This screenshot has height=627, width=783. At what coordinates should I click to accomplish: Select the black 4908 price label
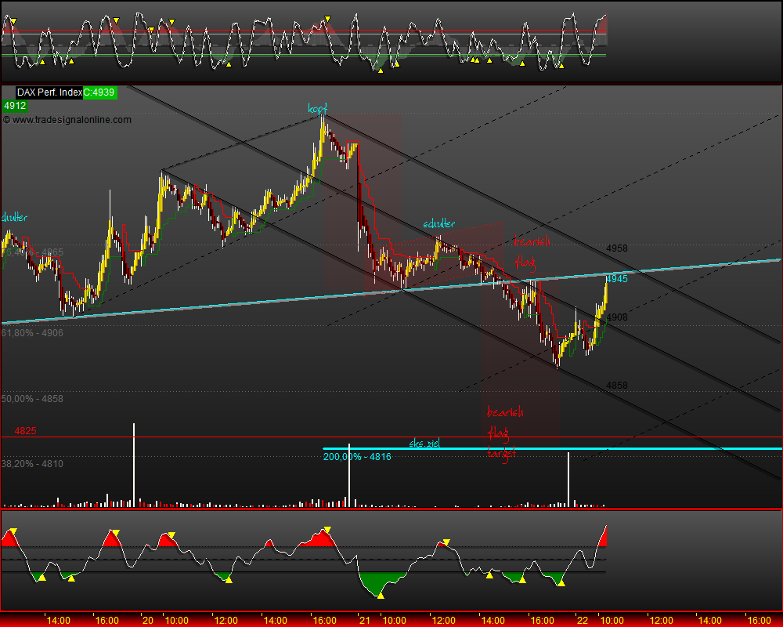point(617,317)
